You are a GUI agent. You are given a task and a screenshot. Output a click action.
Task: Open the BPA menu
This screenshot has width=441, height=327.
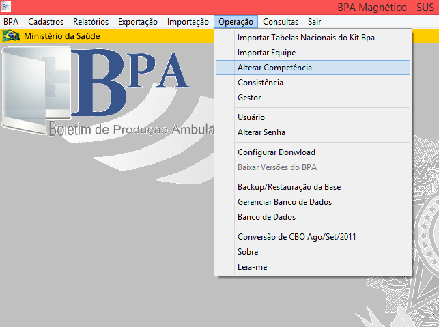(11, 22)
